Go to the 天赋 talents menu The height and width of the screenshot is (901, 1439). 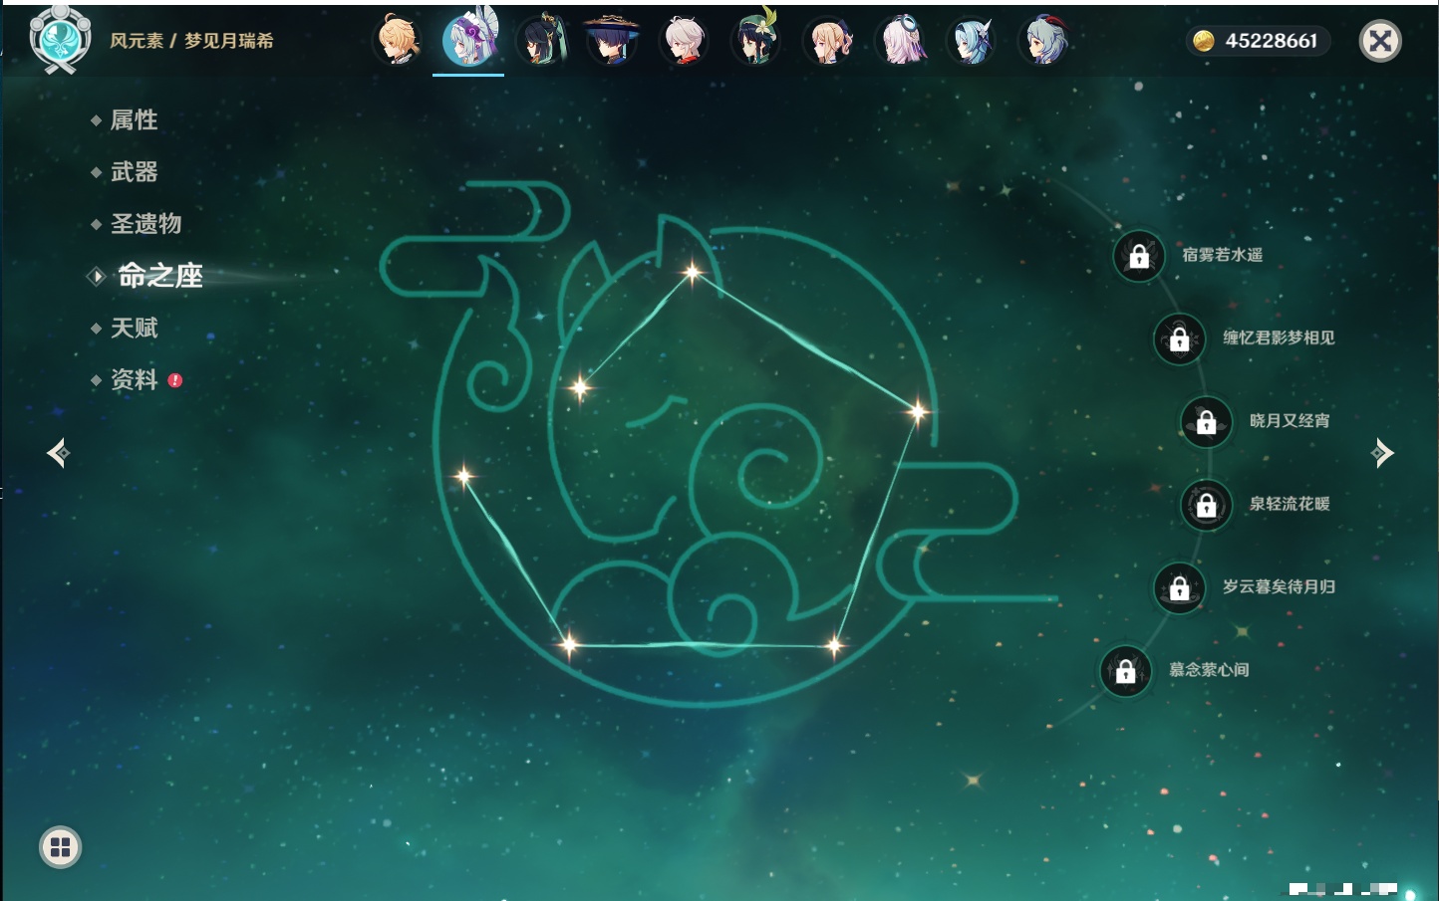[x=134, y=328]
